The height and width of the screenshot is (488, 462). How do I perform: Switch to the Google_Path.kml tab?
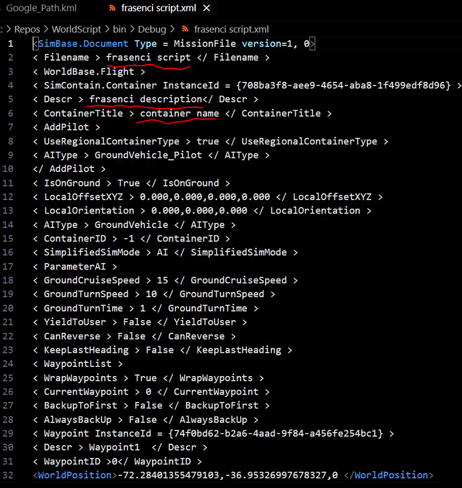[40, 9]
